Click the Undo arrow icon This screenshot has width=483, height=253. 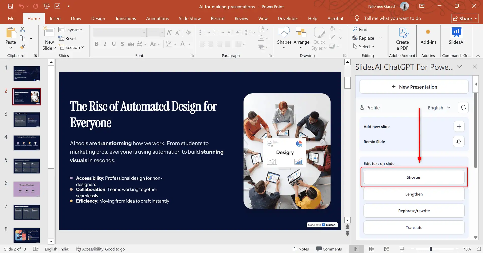21,6
